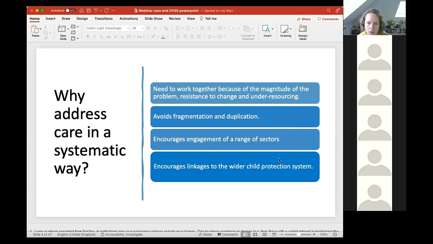433x244 pixels.
Task: Undo the last action
Action: (96, 11)
